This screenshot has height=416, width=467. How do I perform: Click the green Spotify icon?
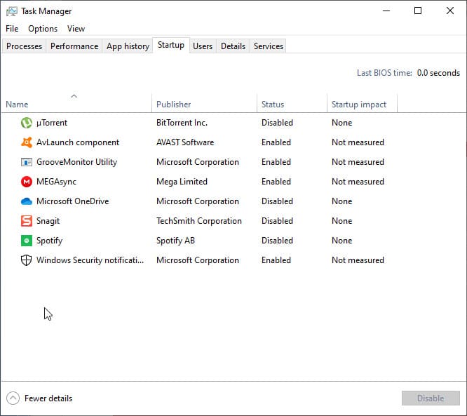tap(27, 241)
